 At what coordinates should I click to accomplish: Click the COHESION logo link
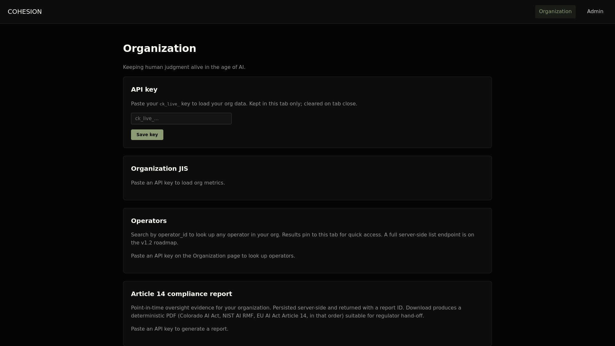click(x=25, y=12)
